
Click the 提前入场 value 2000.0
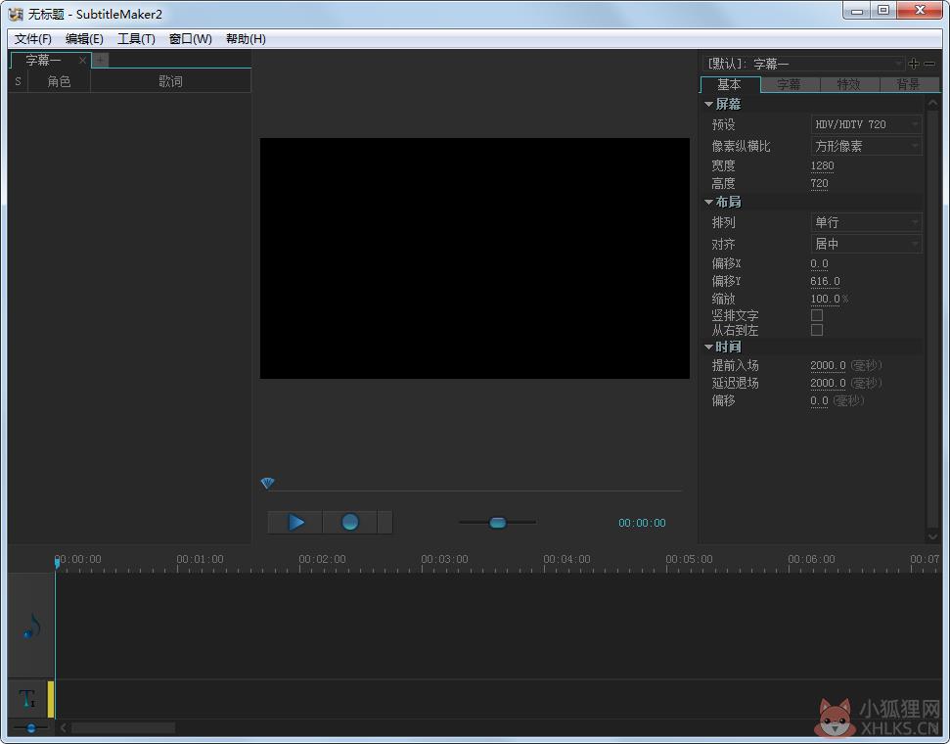coord(828,365)
